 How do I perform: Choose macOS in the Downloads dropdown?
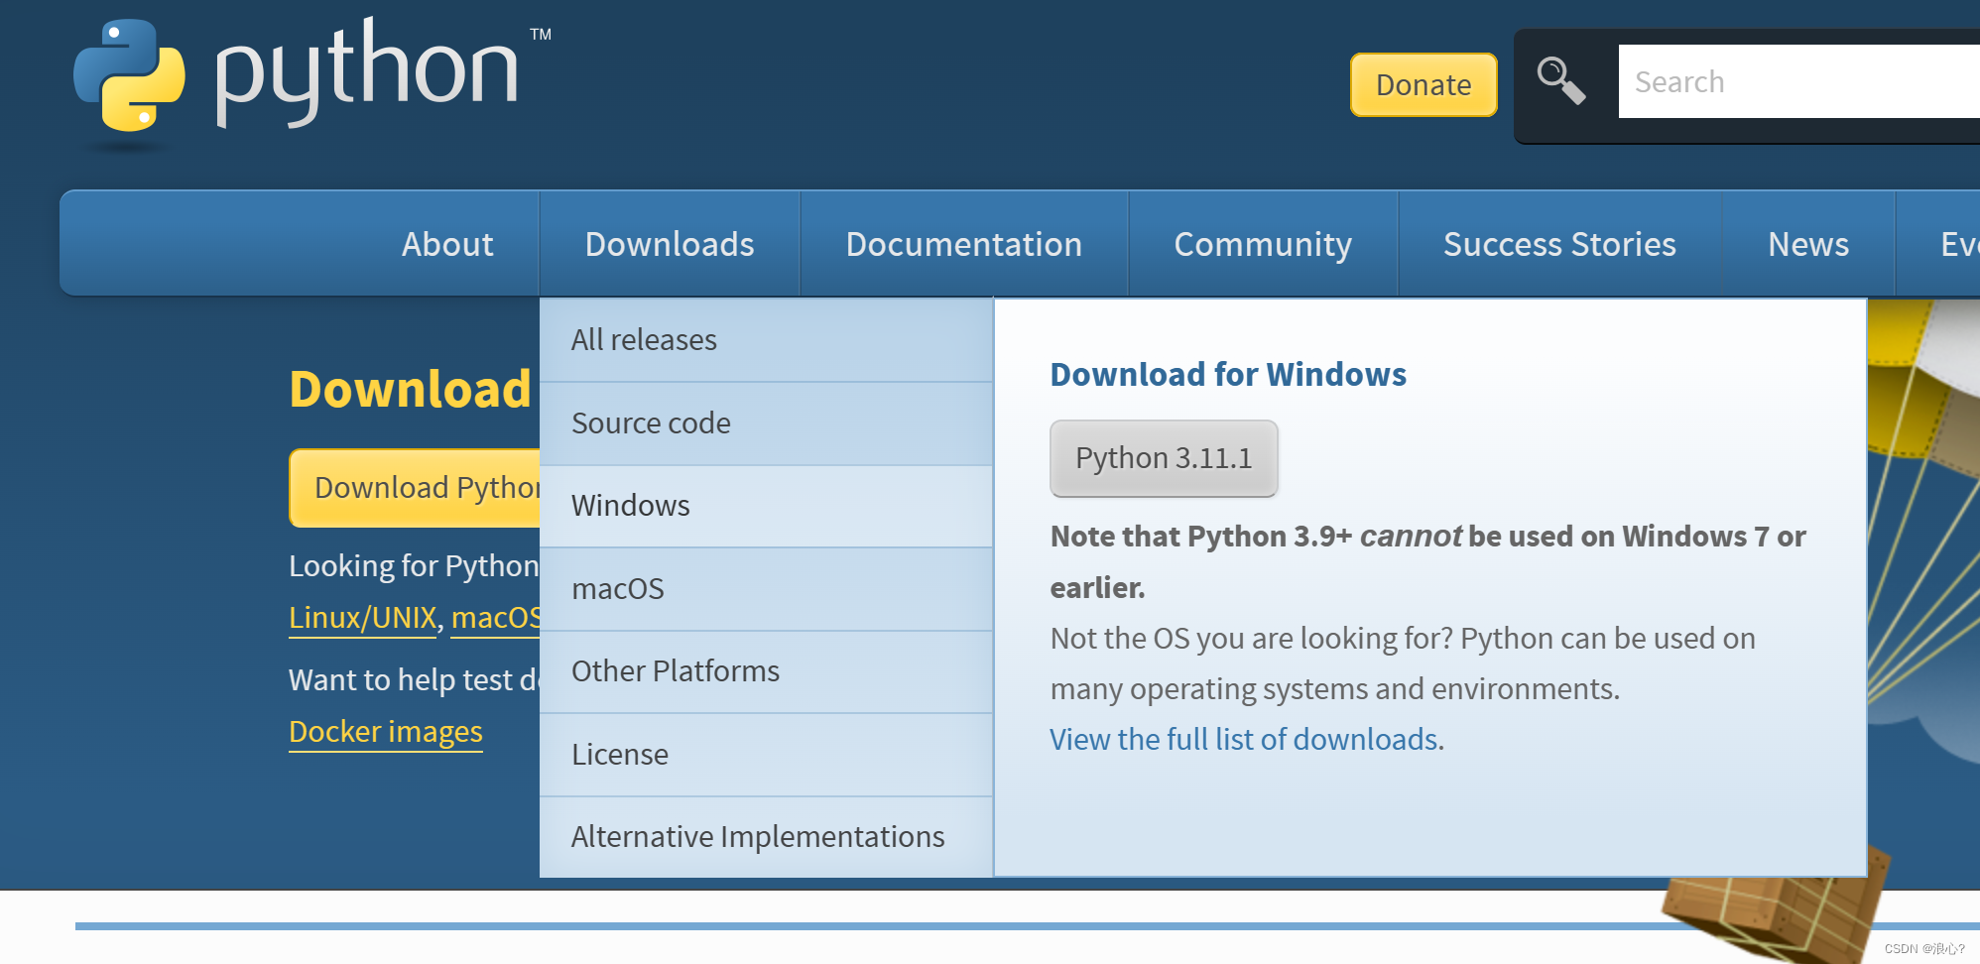[x=766, y=589]
